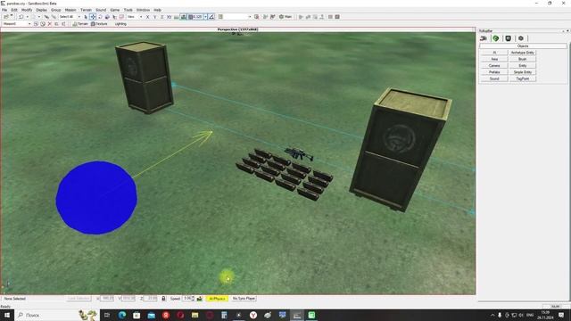Select the Terrain tab icon in RollupBar
Image resolution: width=571 pixels, height=321 pixels.
point(496,38)
